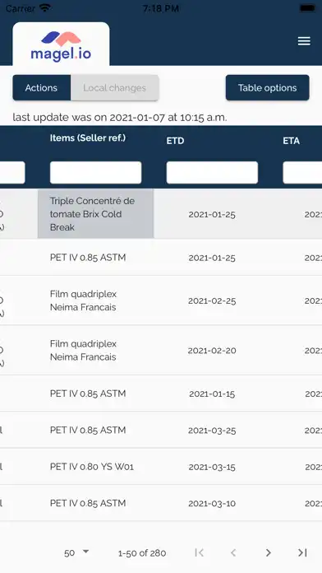Go to the next page arrow
322x573 pixels.
[x=268, y=553]
